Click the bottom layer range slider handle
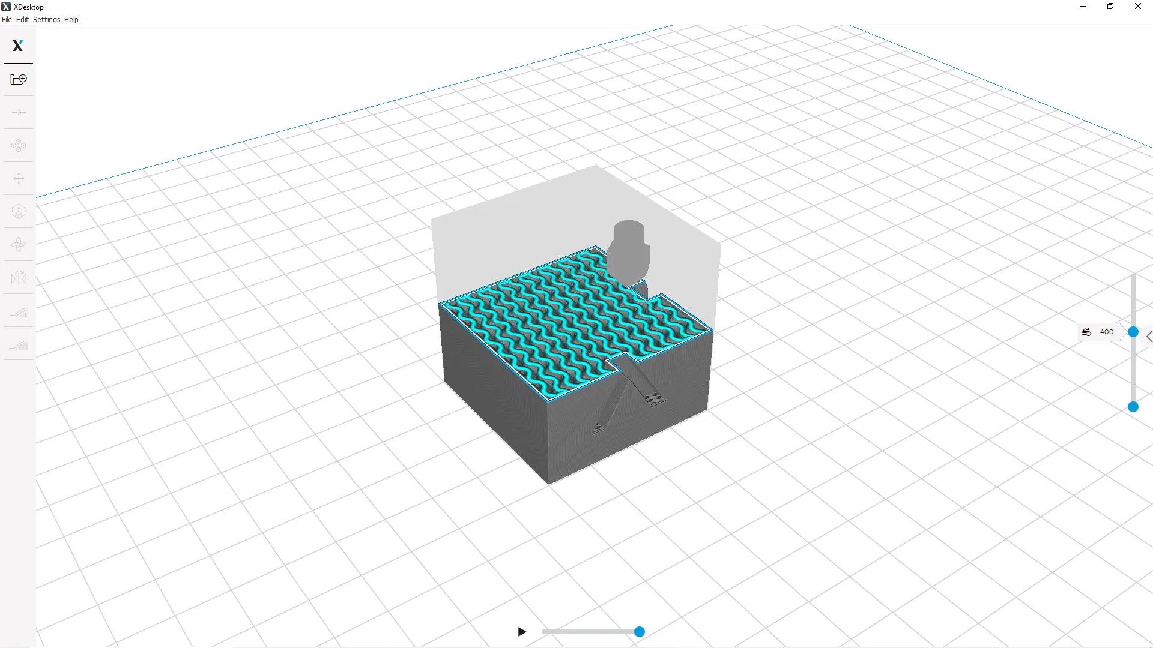This screenshot has height=648, width=1153. click(1133, 407)
